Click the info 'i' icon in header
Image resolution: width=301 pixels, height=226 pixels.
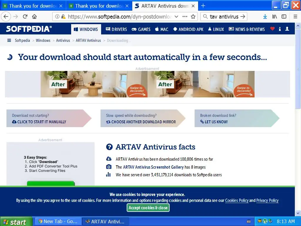click(280, 29)
